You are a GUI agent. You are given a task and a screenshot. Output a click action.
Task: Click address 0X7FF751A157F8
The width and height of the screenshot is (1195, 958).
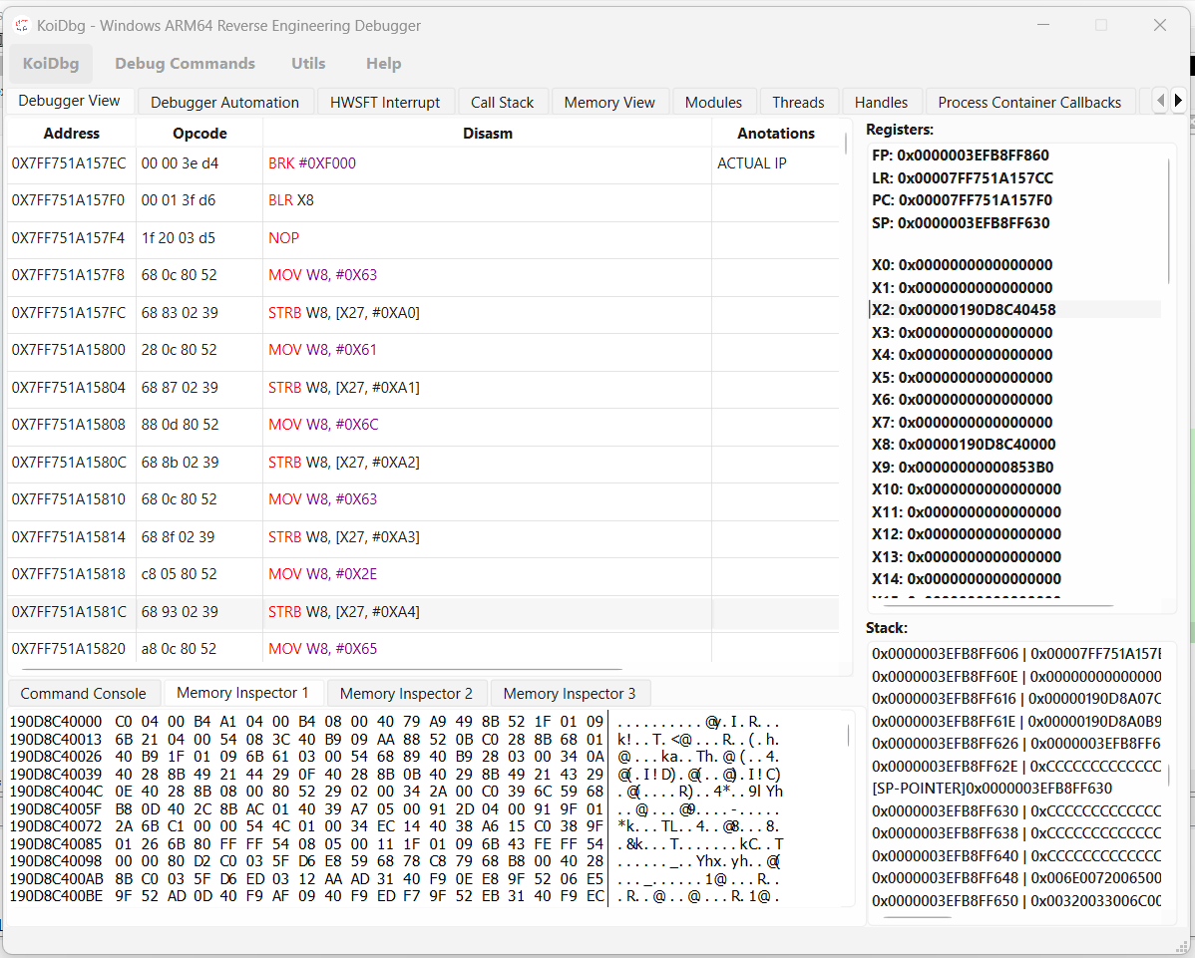pos(68,275)
